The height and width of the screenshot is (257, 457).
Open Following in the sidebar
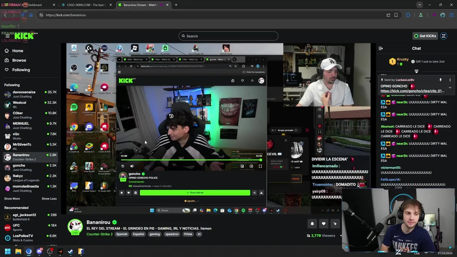[x=21, y=70]
